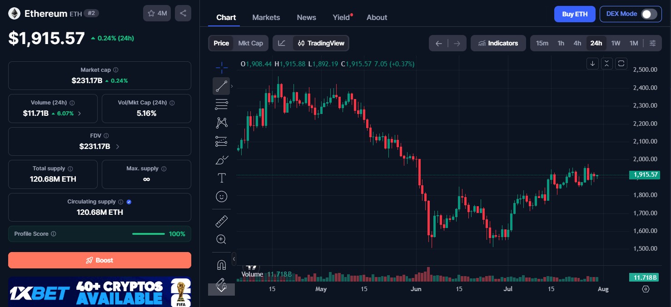Redo the chart action
This screenshot has width=671, height=307.
457,44
